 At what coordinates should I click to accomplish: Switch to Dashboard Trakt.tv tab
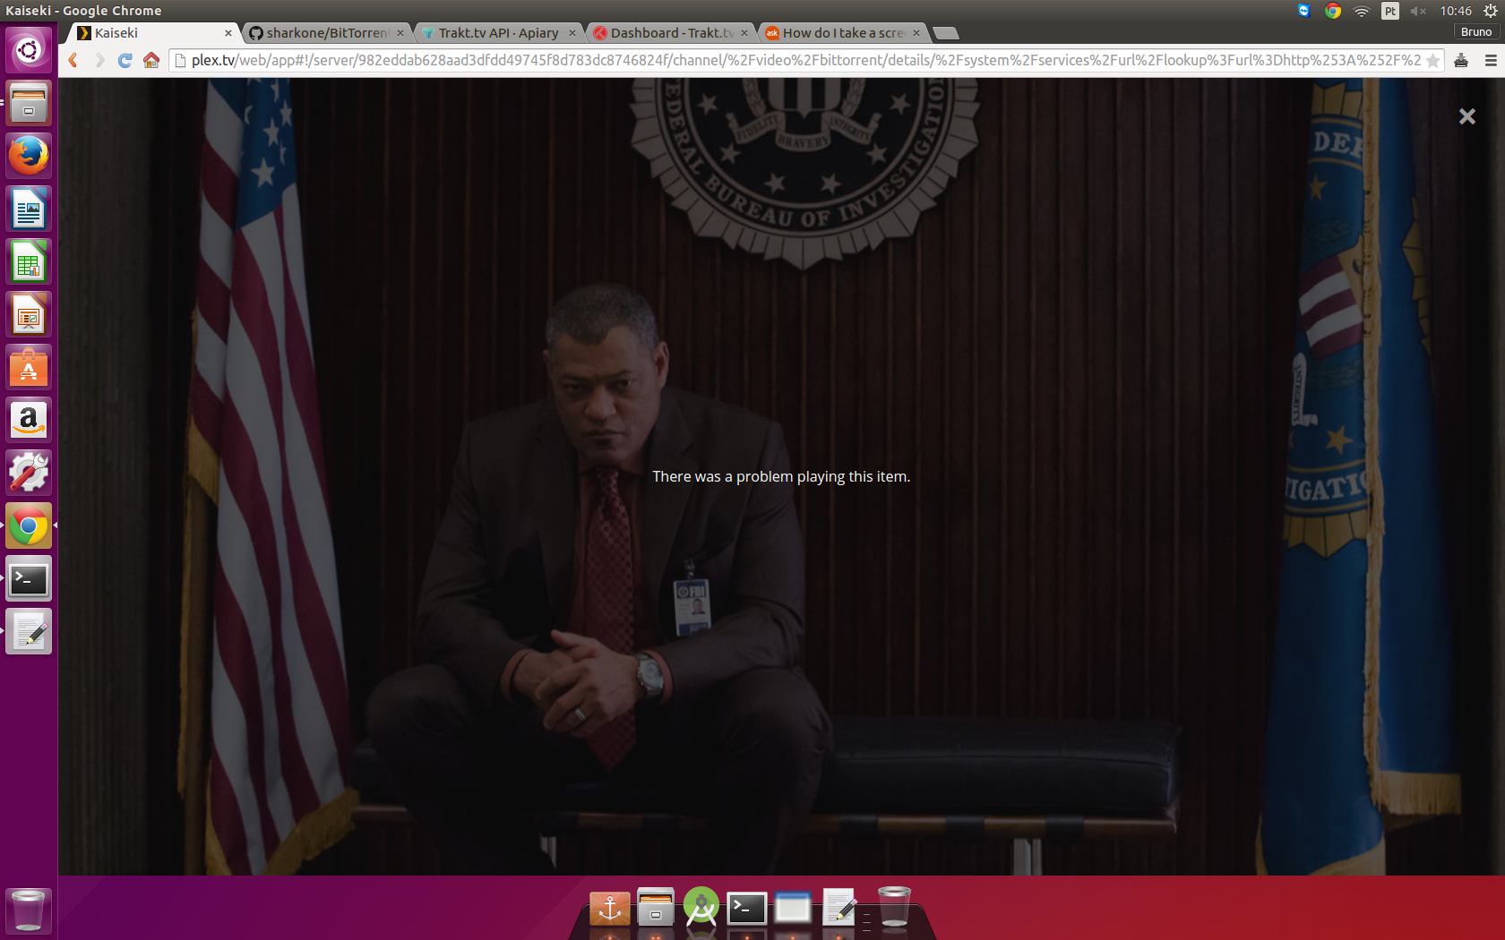tap(670, 33)
